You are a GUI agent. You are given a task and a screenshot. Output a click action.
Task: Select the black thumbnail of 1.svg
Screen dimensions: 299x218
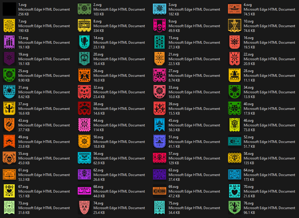[x=9, y=9]
